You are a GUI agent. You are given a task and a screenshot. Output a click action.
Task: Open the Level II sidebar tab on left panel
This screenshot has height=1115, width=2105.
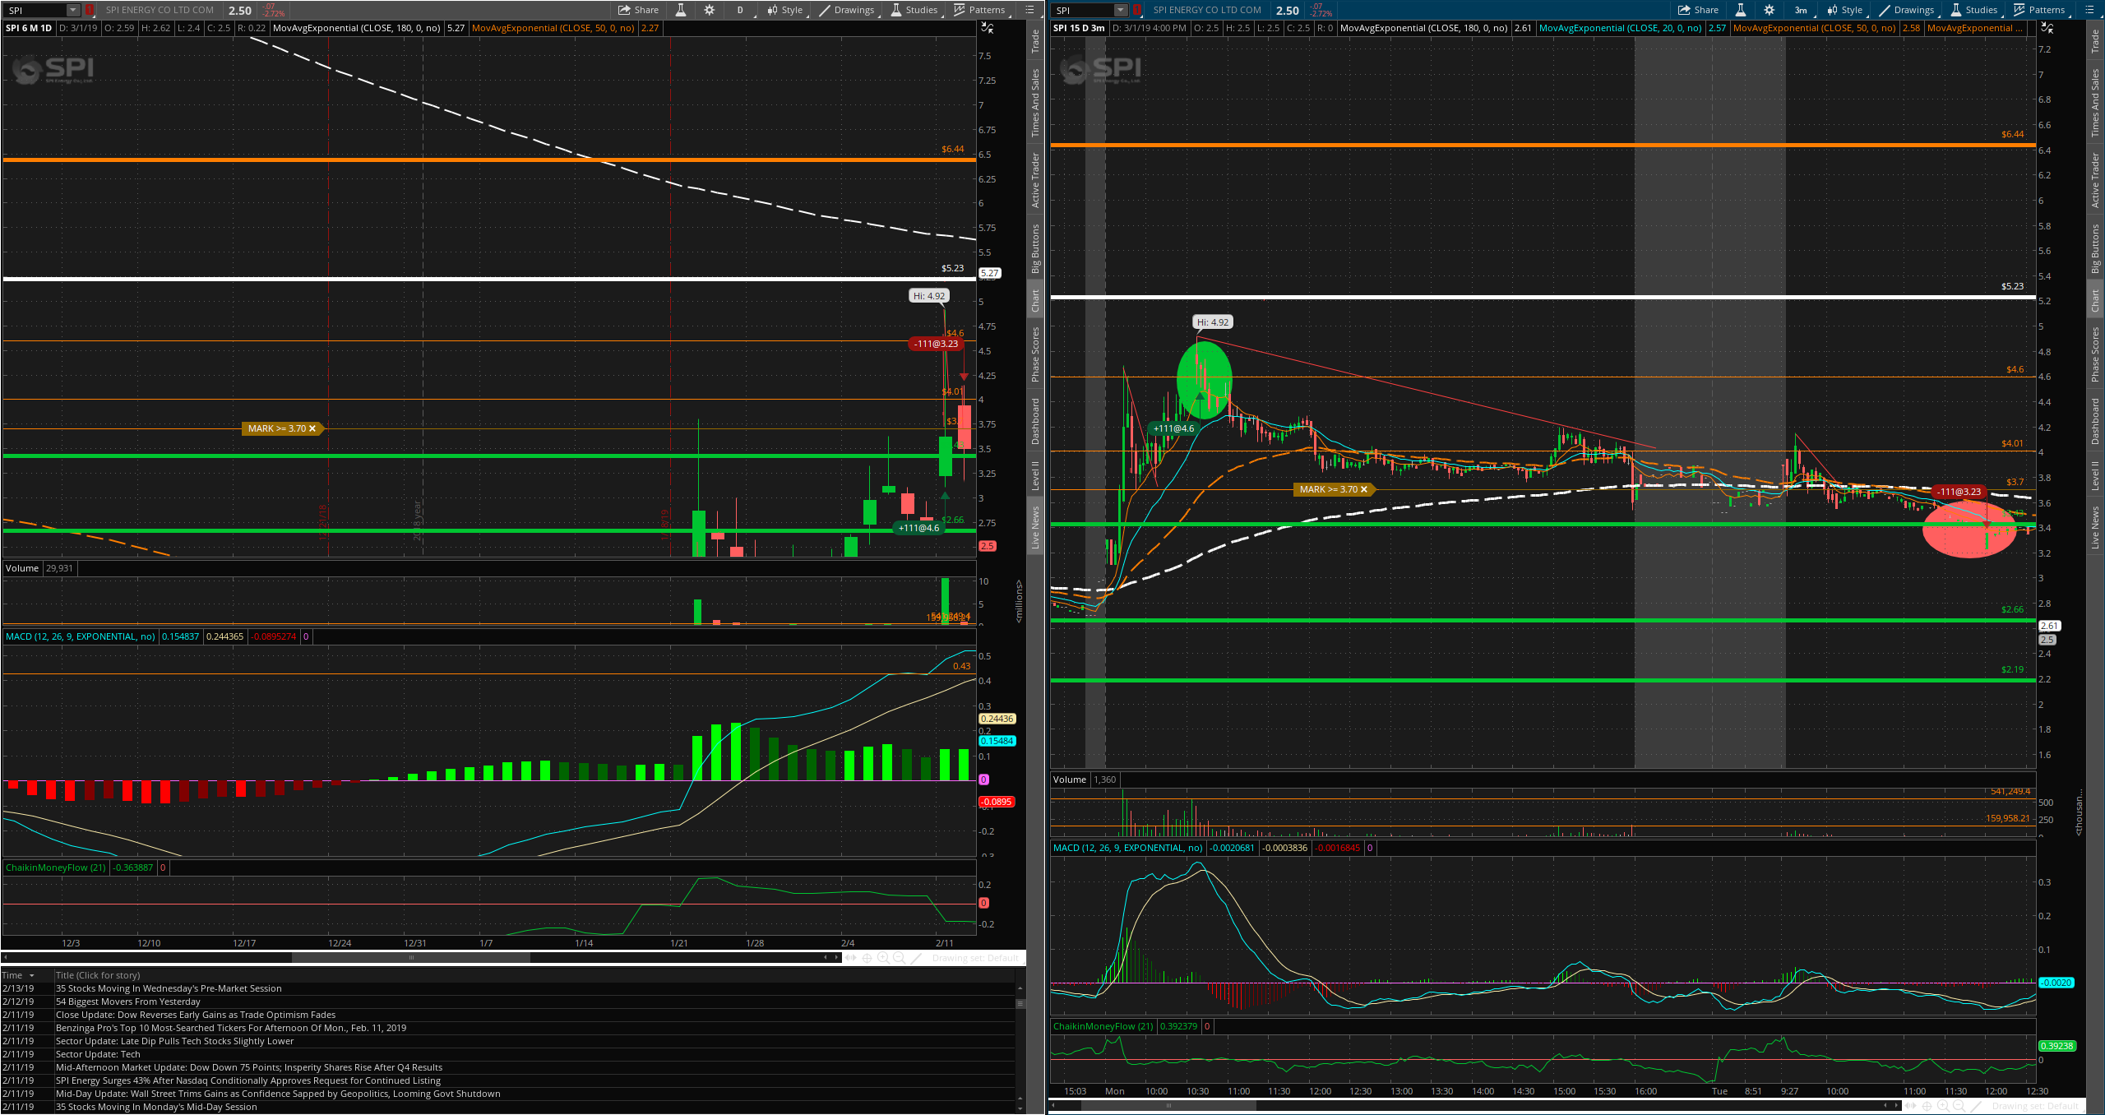pos(1035,475)
